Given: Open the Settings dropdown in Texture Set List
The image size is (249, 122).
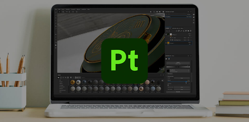Looking at the screenshot, I should point(189,14).
